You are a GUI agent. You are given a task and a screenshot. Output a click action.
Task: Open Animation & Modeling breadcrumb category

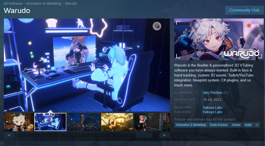pyautogui.click(x=44, y=4)
